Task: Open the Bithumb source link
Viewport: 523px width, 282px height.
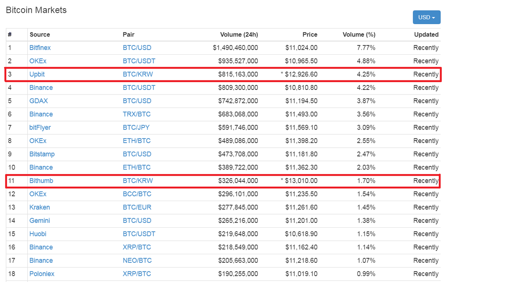Action: (x=41, y=181)
